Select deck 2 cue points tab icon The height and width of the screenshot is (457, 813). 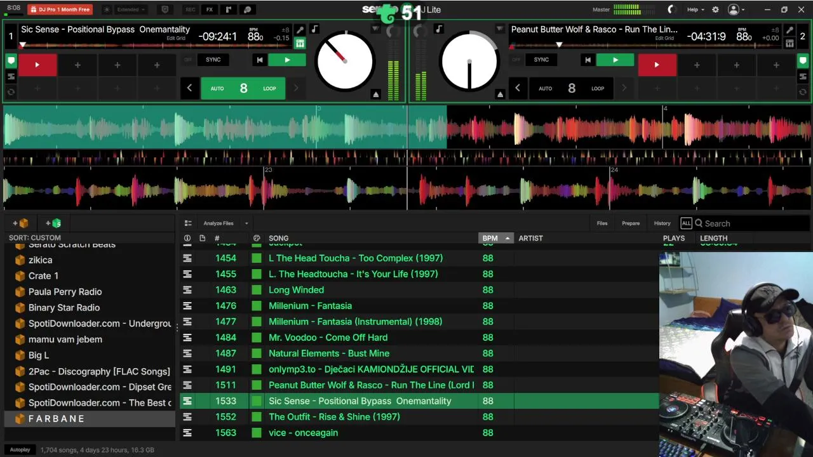tap(803, 61)
